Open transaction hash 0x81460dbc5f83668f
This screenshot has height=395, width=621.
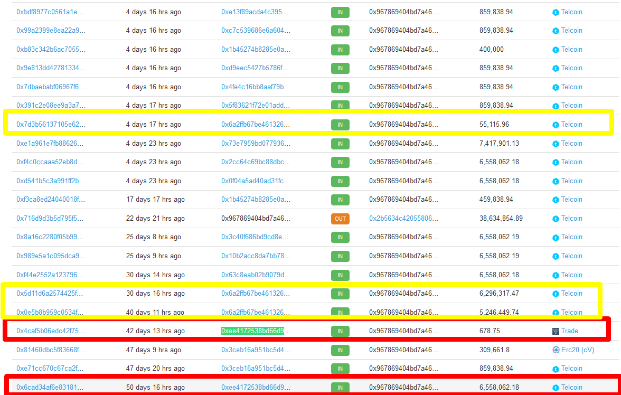click(51, 350)
